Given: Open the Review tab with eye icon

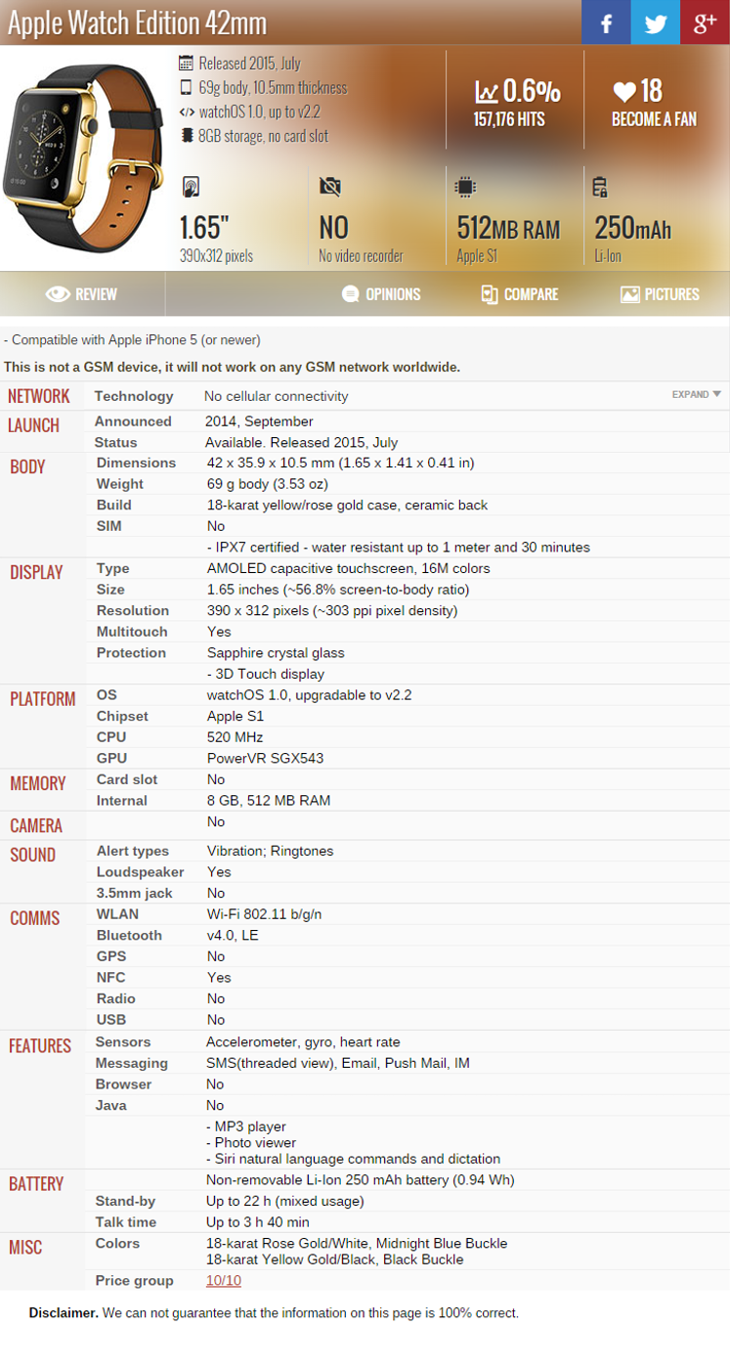Looking at the screenshot, I should click(82, 294).
